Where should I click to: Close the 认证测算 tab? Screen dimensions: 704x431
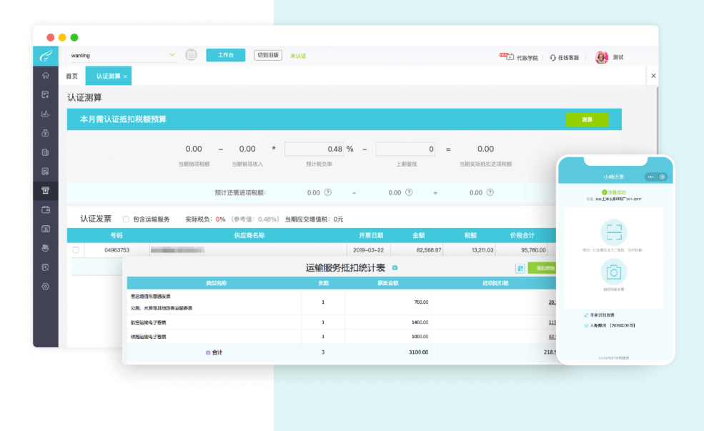click(x=125, y=76)
